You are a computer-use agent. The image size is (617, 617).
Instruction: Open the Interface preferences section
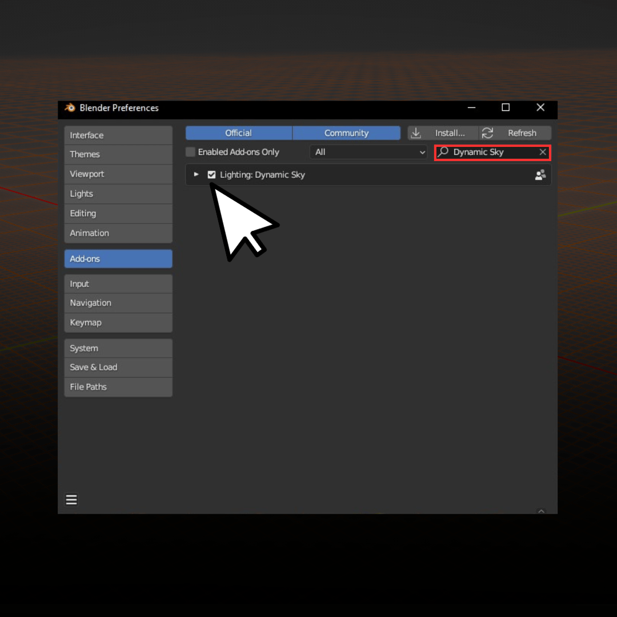coord(118,135)
